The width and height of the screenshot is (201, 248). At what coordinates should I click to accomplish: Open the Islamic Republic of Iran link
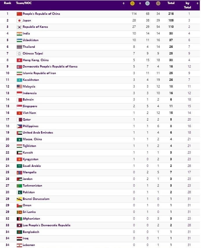39,73
